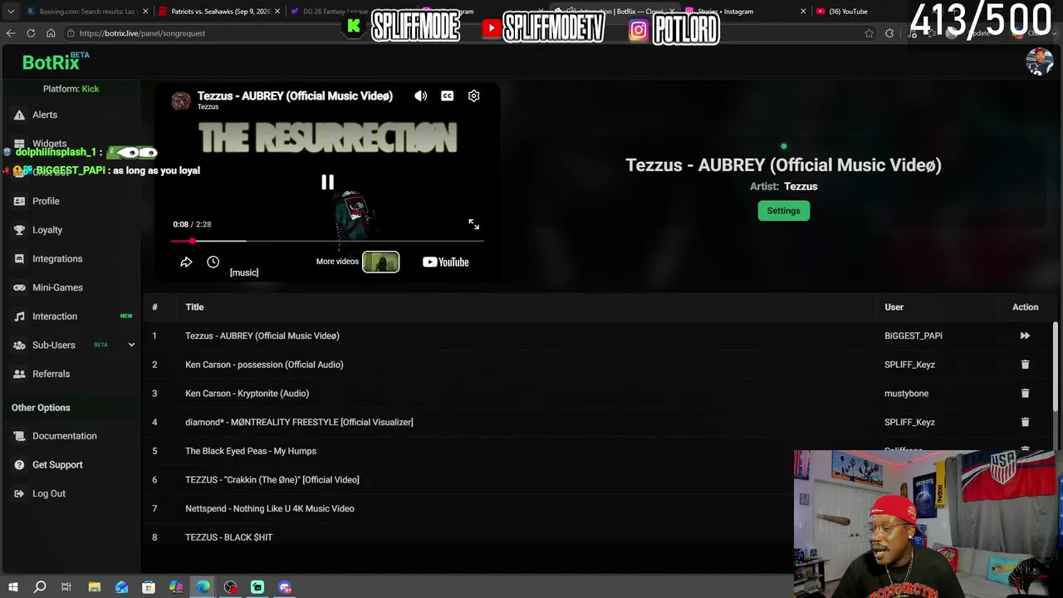Open File Explorer from the taskbar
Viewport: 1063px width, 598px height.
coord(95,588)
